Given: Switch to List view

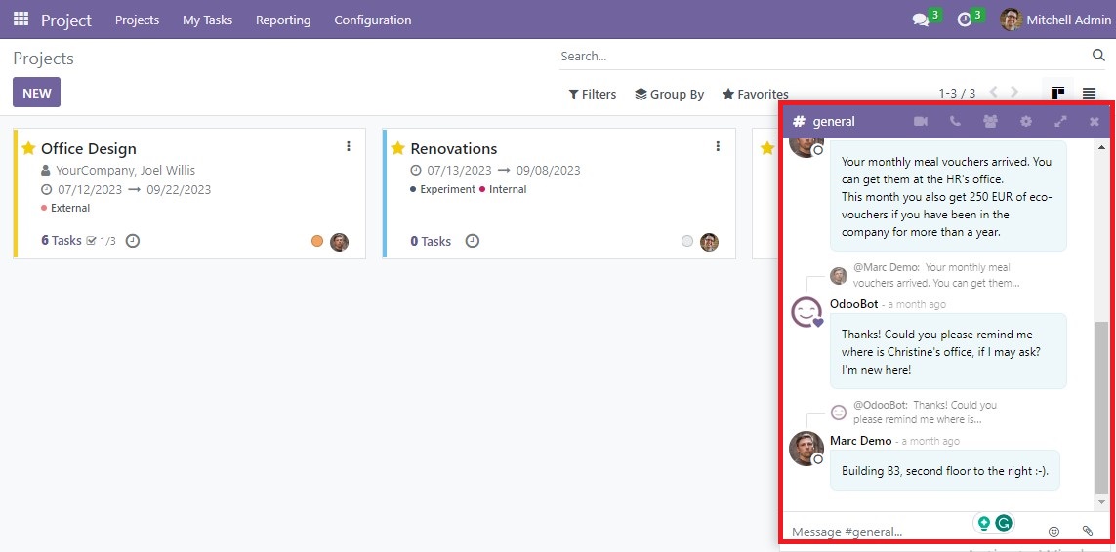Looking at the screenshot, I should tap(1089, 94).
